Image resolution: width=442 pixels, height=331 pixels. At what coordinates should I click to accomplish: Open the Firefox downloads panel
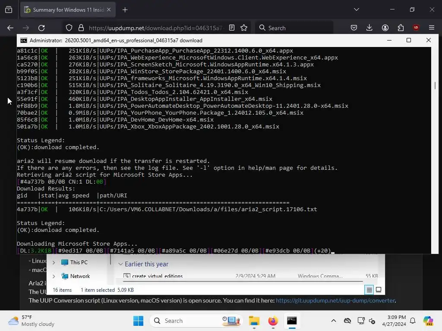[x=369, y=28]
